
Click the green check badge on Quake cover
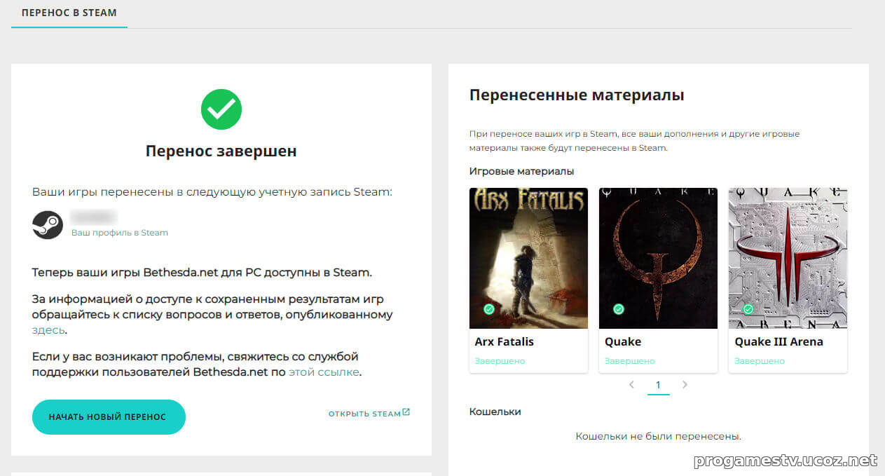[619, 309]
